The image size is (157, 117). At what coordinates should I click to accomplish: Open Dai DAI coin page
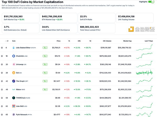pyautogui.click(x=19, y=73)
